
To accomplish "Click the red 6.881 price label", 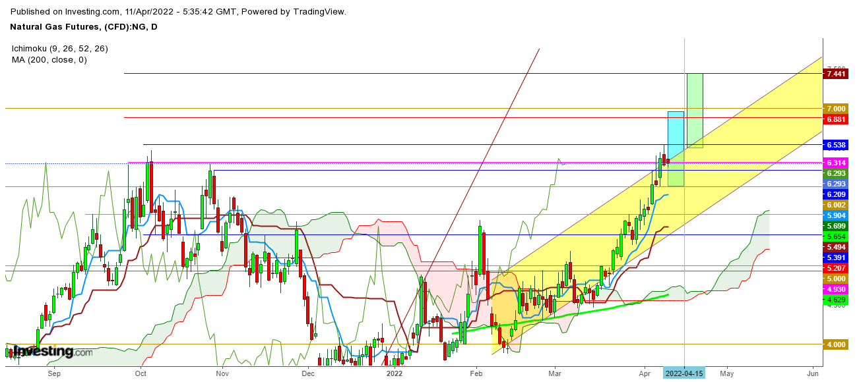I will [836, 119].
